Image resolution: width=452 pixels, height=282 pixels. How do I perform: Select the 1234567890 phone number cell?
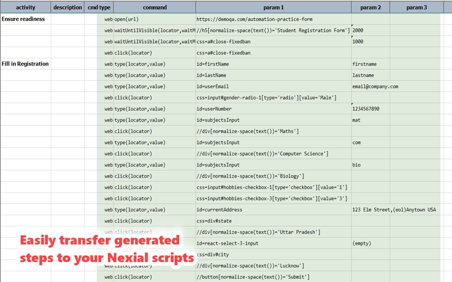(x=365, y=109)
